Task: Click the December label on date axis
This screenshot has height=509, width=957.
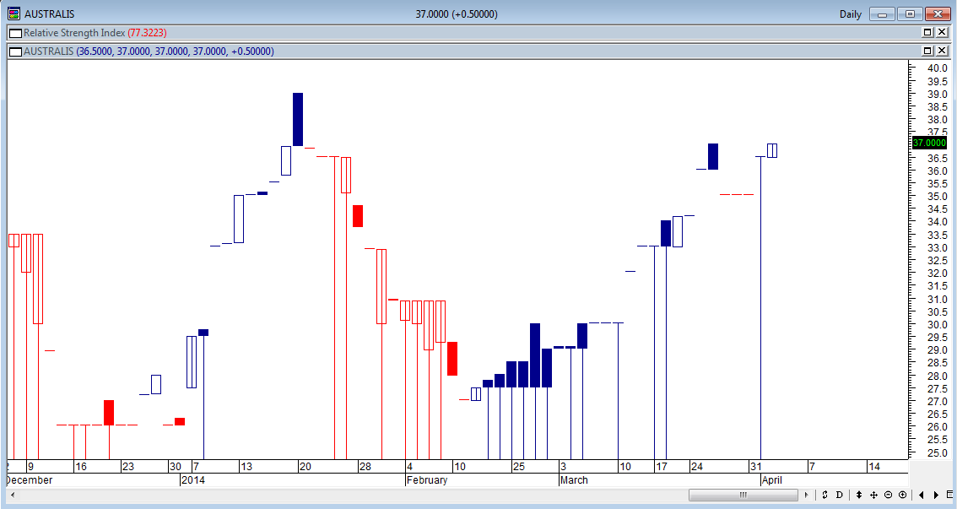Action: [30, 480]
